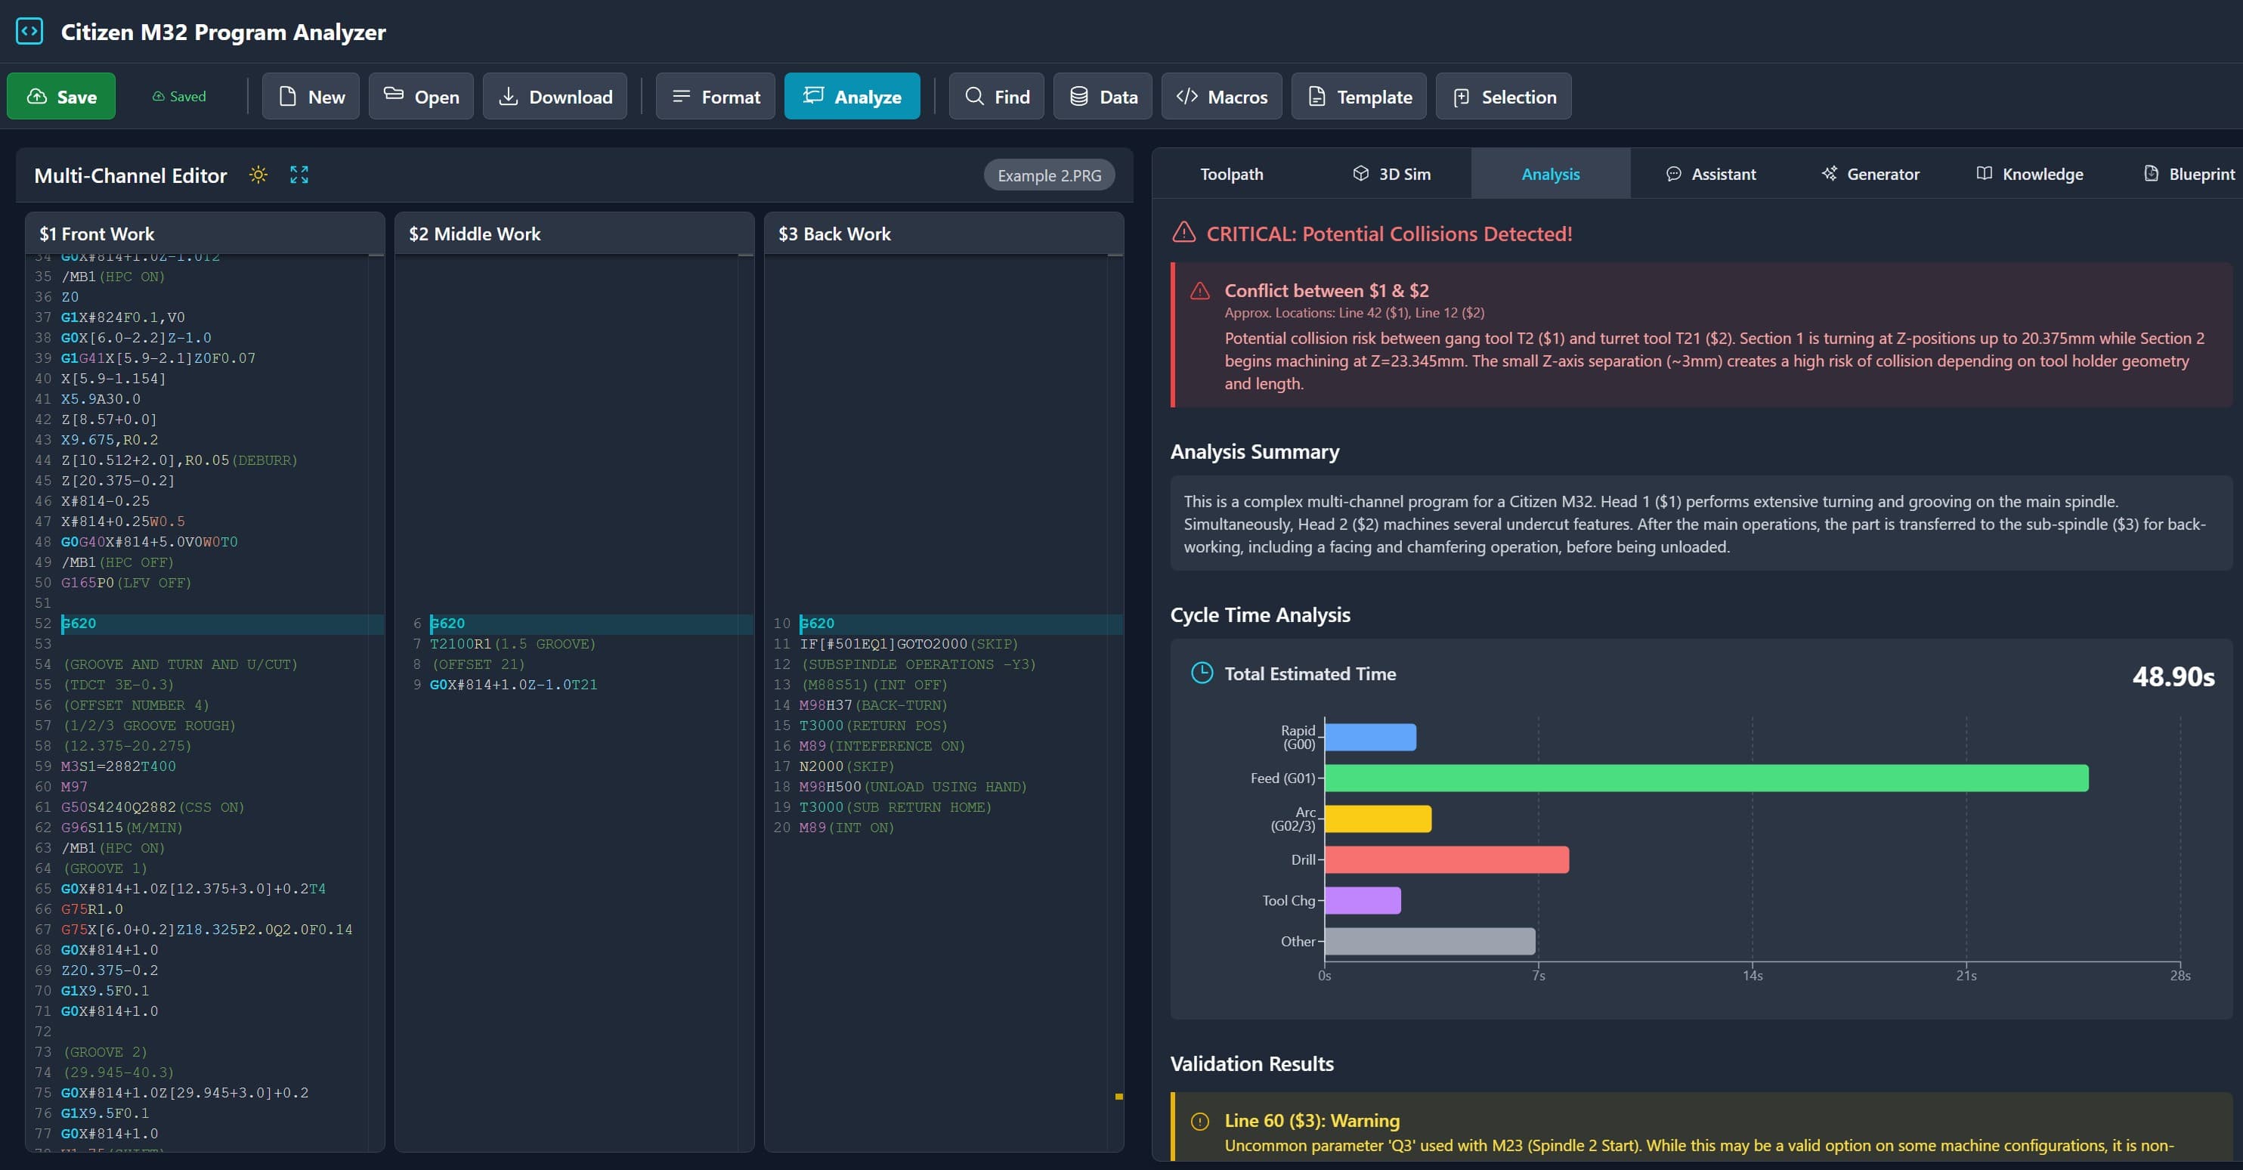The height and width of the screenshot is (1170, 2243).
Task: Click the green Save button
Action: 61,97
